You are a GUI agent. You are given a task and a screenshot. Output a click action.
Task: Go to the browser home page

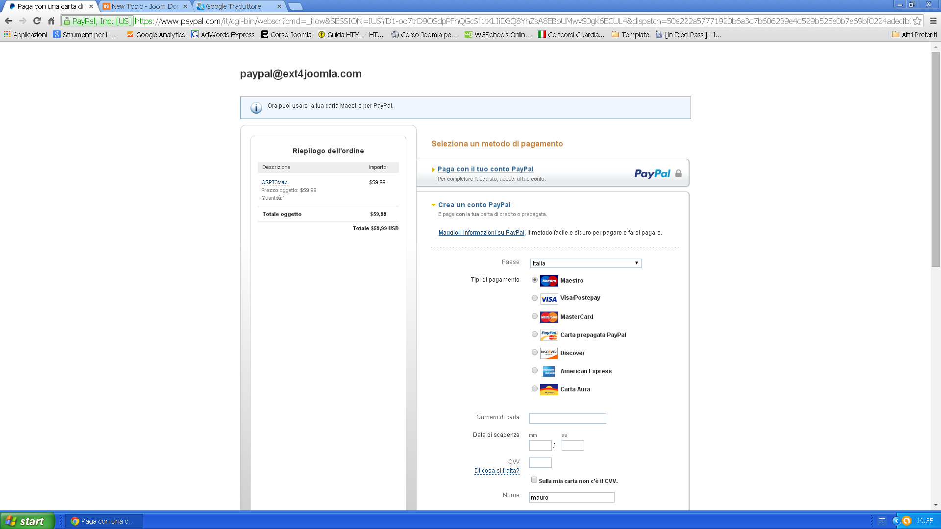point(51,21)
